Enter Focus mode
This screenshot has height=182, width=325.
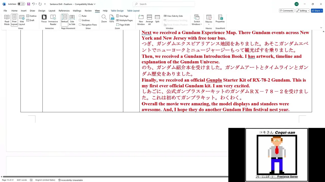point(44,19)
